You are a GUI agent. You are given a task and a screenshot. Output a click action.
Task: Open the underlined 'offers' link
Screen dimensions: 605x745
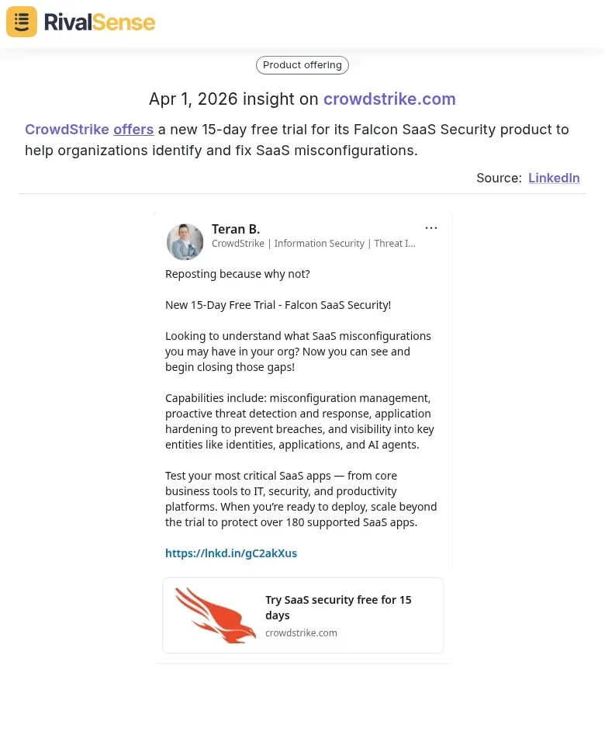click(x=133, y=129)
